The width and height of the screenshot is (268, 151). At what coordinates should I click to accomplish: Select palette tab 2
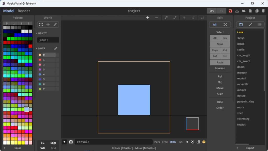pos(21,23)
